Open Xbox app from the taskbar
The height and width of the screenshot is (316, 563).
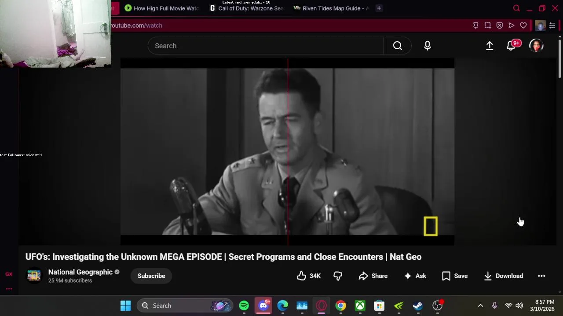[x=360, y=305]
